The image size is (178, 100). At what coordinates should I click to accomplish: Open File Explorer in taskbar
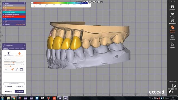click(x=8, y=98)
